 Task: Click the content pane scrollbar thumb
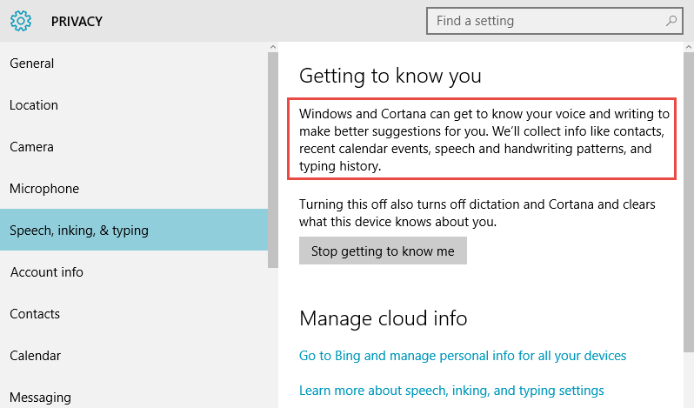[689, 202]
